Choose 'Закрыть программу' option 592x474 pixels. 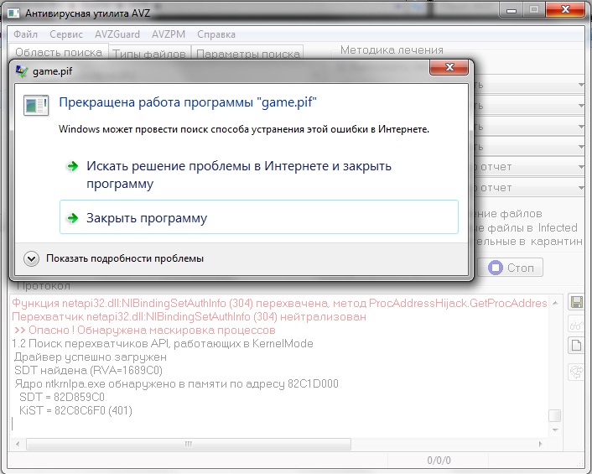click(259, 217)
